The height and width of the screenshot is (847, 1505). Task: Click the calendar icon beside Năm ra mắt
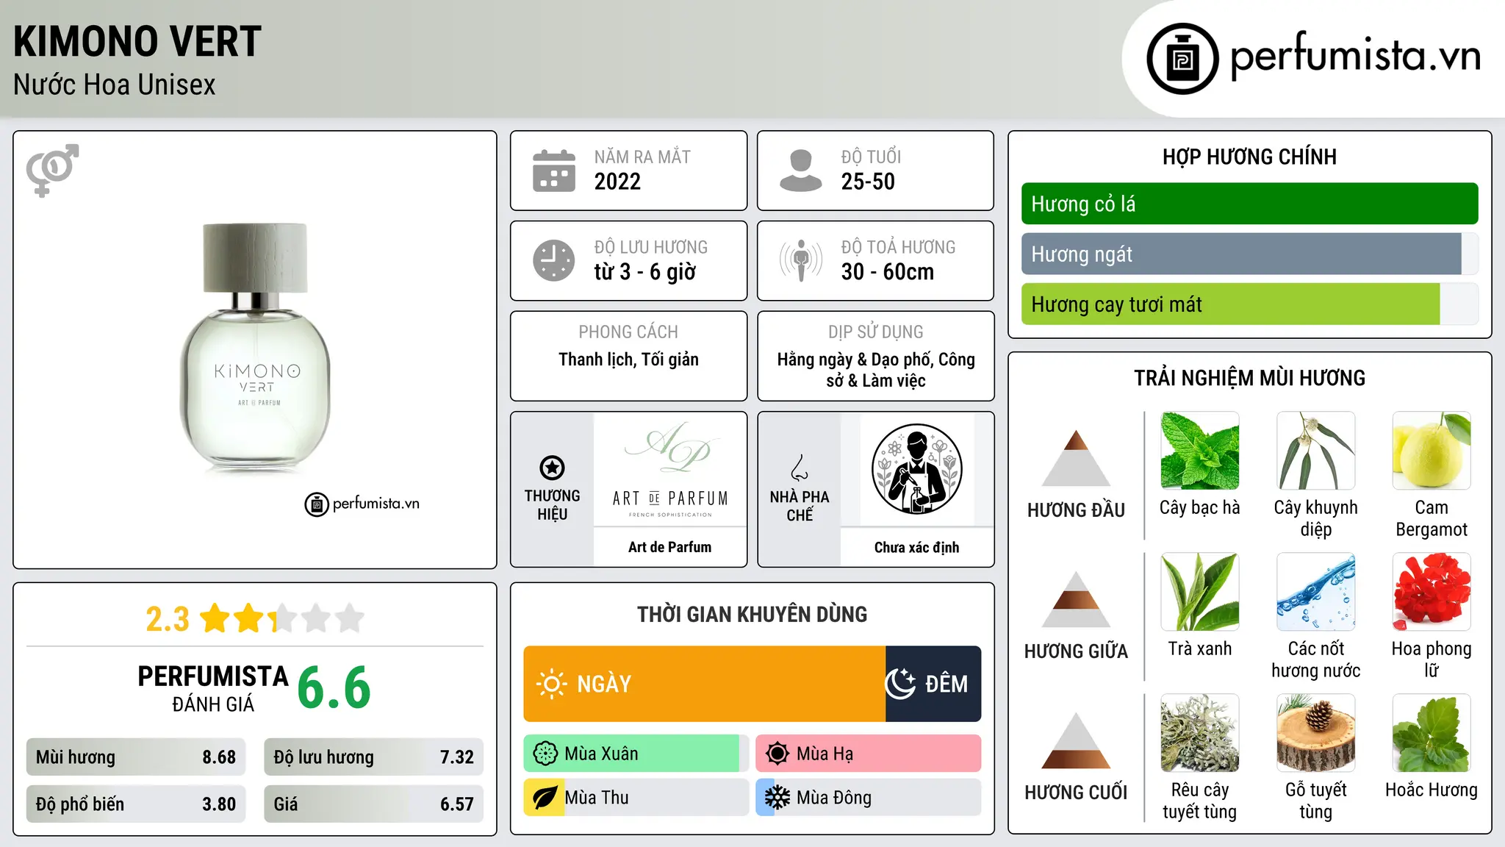[554, 171]
